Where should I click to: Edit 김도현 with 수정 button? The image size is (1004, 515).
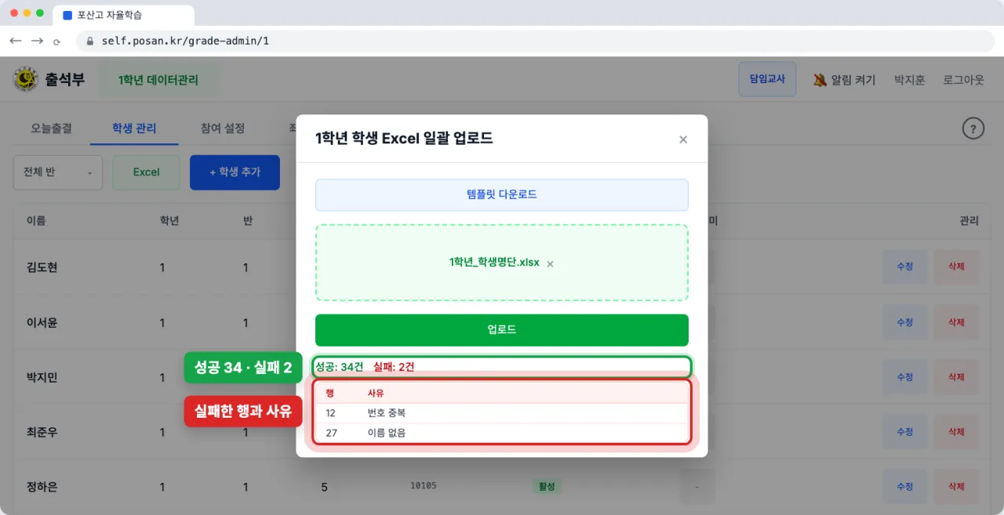click(904, 267)
